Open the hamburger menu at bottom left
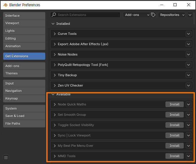The width and height of the screenshot is (196, 164). 6,157
